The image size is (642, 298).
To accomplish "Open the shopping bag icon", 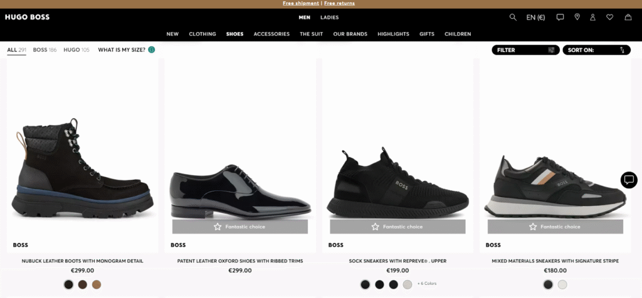I will pos(628,17).
